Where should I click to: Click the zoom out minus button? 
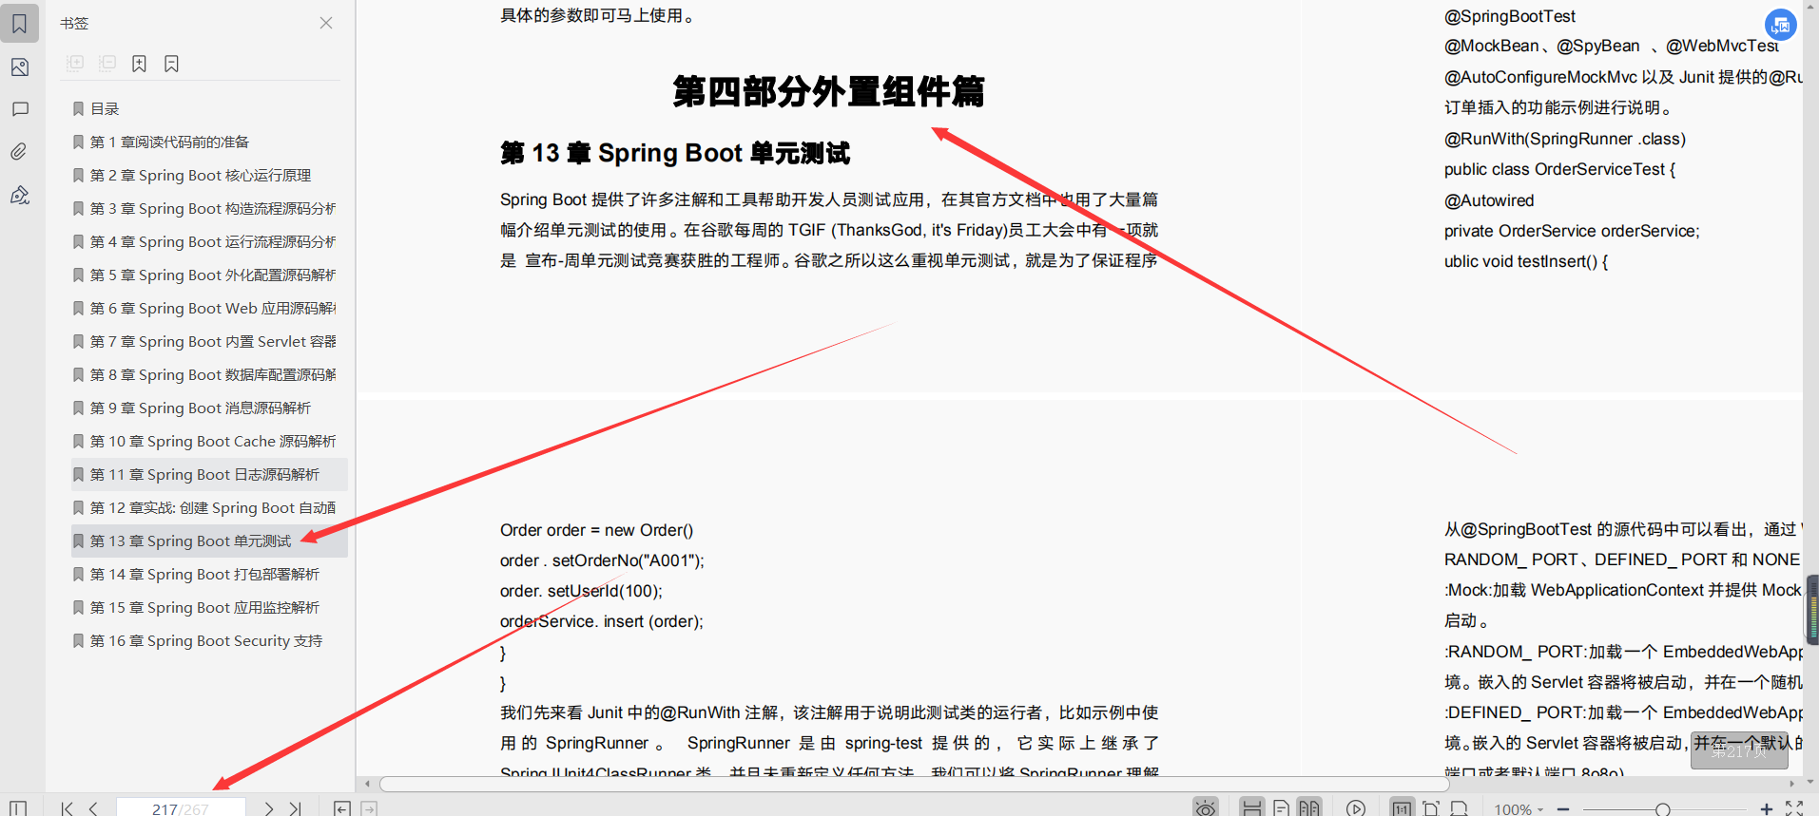click(x=1563, y=809)
